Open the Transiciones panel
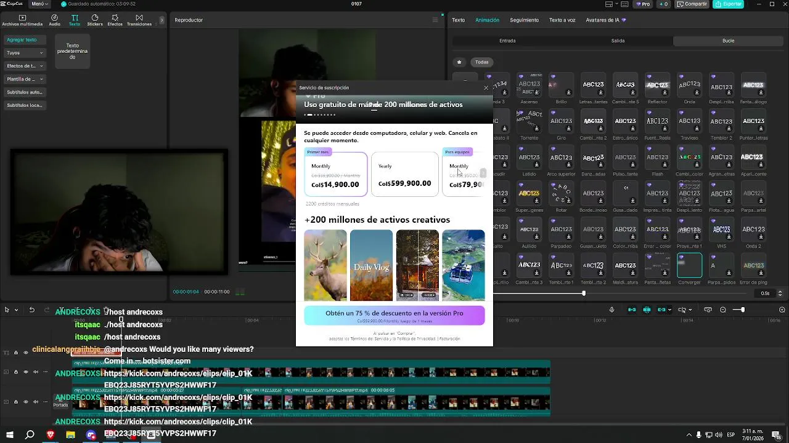The image size is (789, 443). coord(139,20)
